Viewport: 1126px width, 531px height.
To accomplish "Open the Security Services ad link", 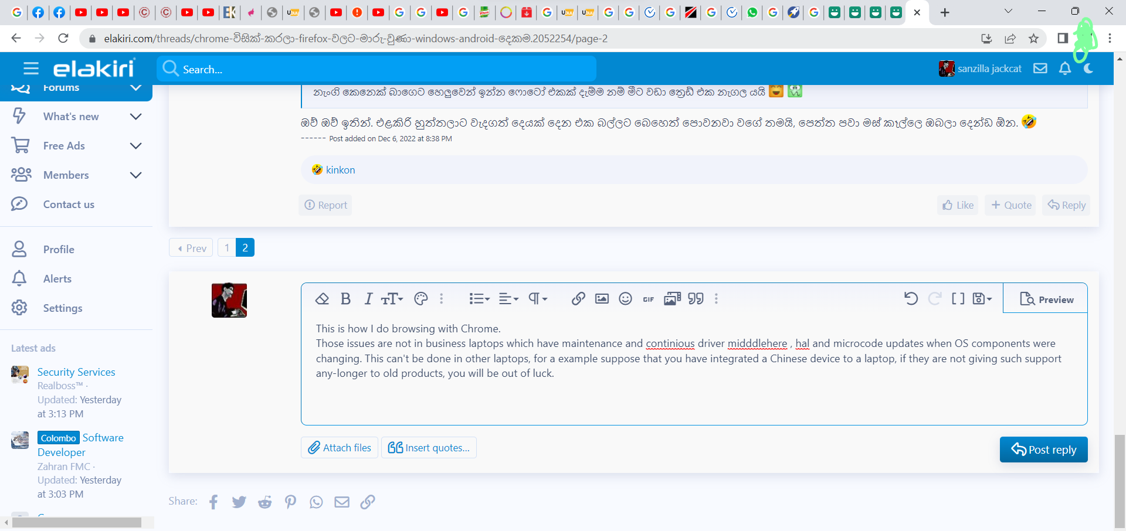I will [76, 372].
